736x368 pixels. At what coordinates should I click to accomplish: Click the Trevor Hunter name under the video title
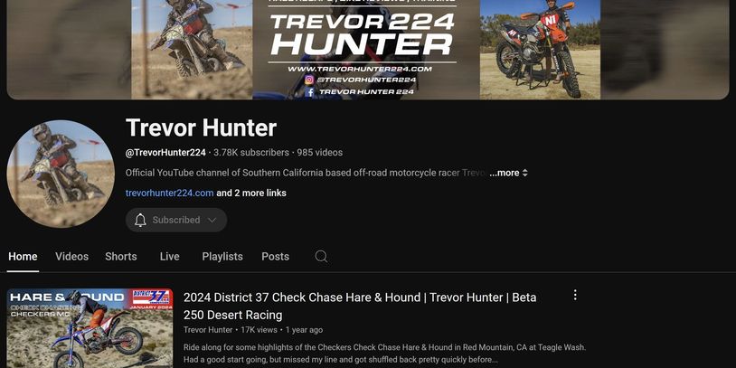pyautogui.click(x=208, y=330)
